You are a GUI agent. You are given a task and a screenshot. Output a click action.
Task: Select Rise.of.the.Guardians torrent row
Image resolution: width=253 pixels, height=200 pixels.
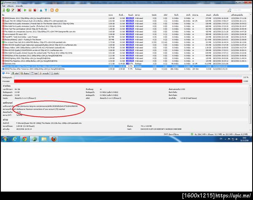coord(125,56)
